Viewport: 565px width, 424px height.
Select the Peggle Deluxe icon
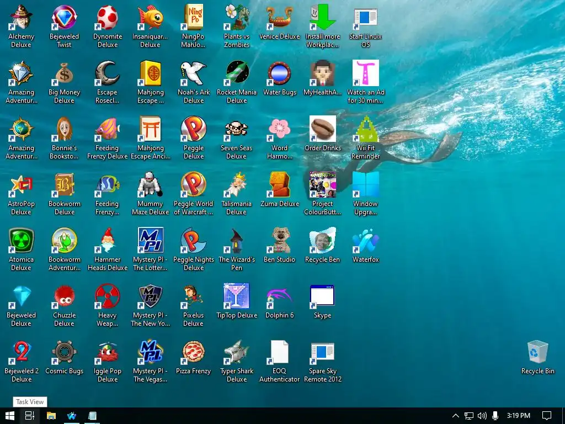pos(194,129)
